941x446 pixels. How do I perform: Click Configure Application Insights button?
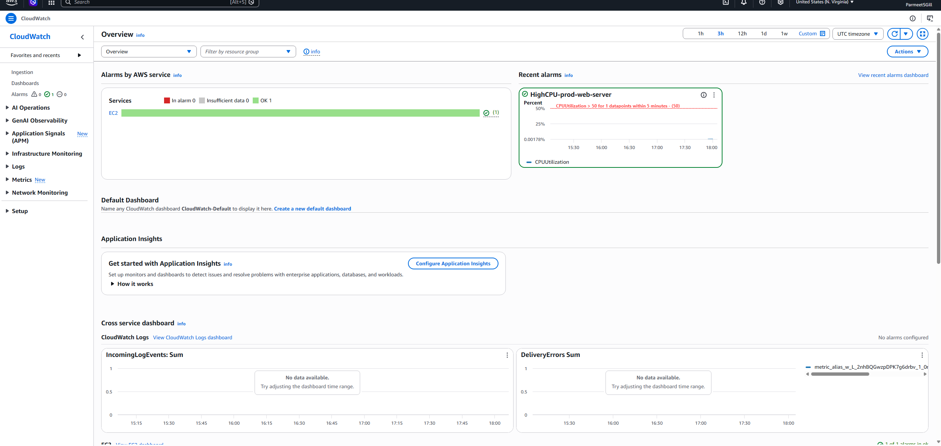(x=453, y=263)
